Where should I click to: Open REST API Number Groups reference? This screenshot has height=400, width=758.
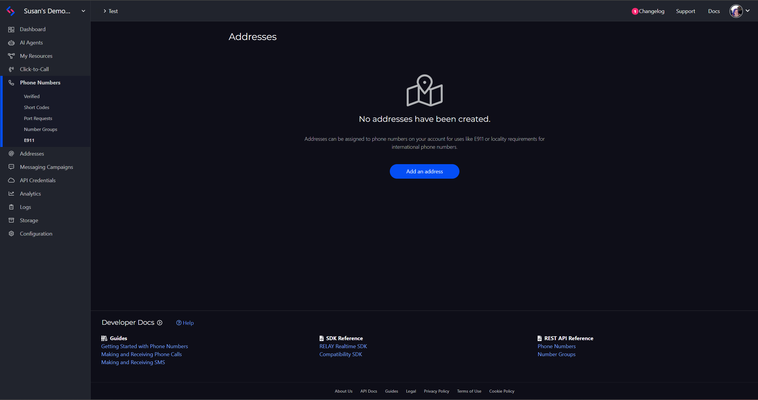(x=557, y=354)
